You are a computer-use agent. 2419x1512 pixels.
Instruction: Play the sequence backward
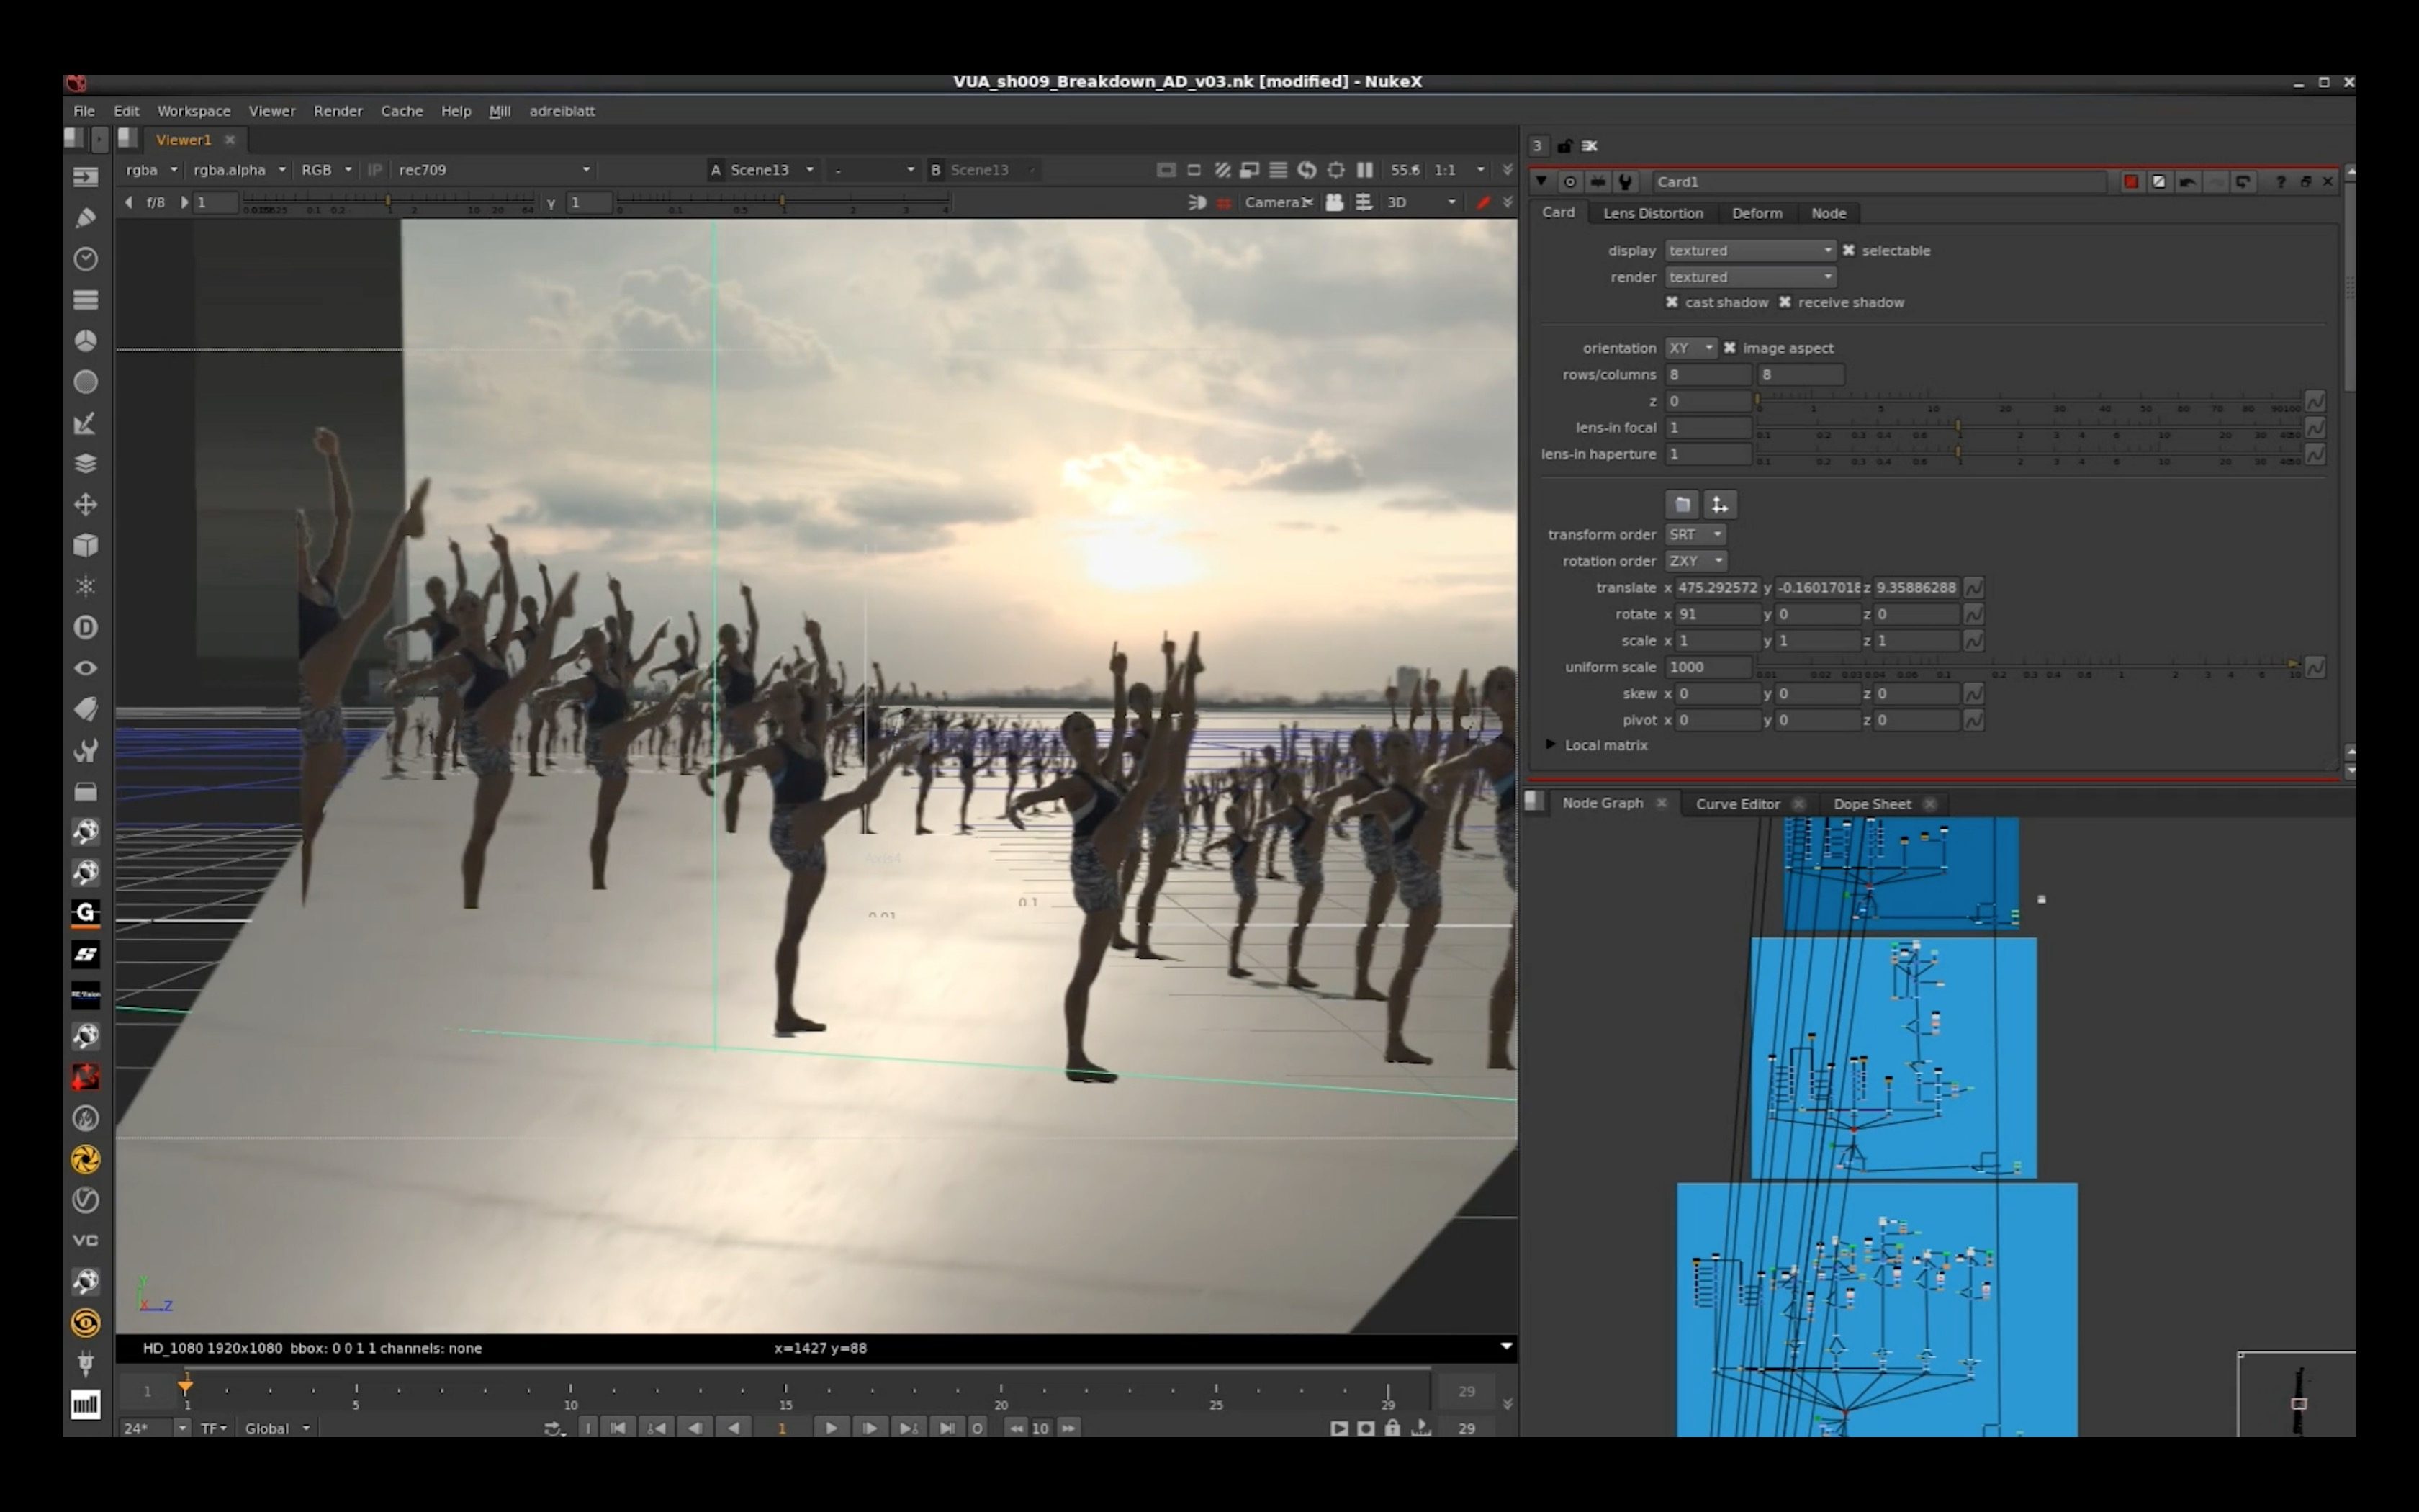click(734, 1428)
